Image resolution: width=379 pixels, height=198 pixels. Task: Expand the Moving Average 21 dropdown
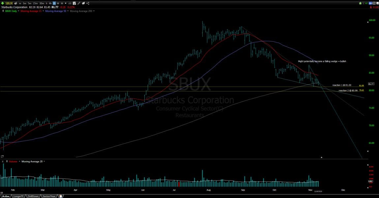43,11
